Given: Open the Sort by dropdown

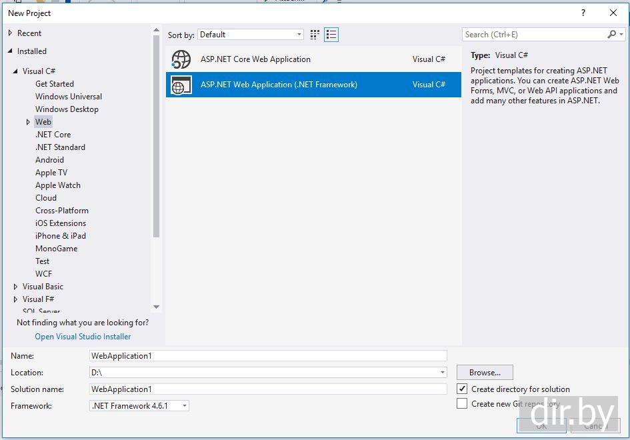Looking at the screenshot, I should pyautogui.click(x=251, y=35).
